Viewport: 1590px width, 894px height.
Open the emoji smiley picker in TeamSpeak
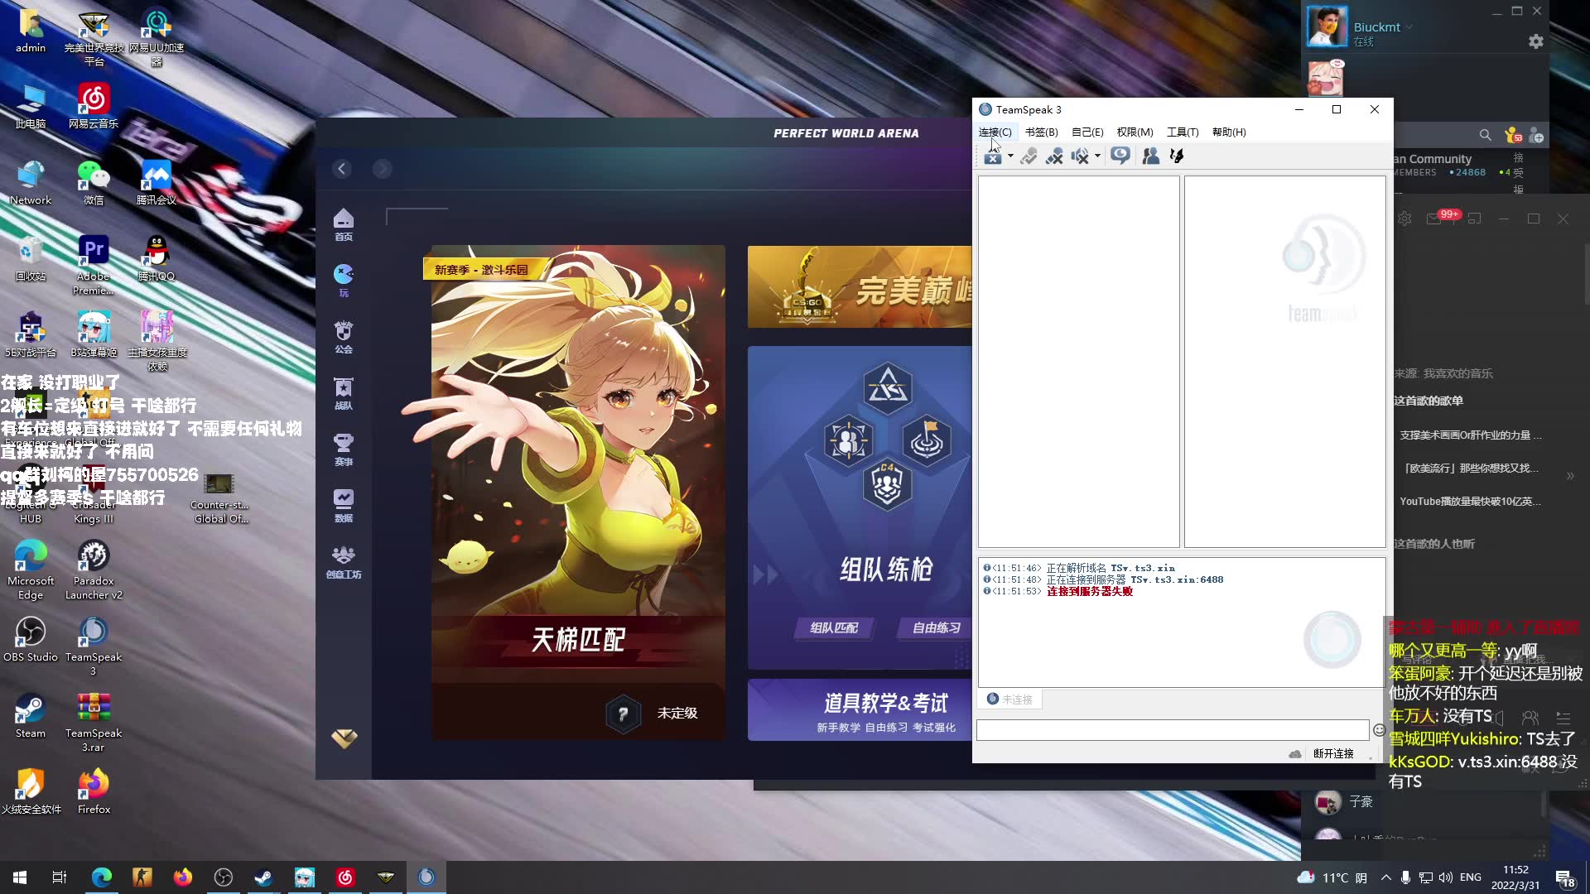coord(1379,730)
